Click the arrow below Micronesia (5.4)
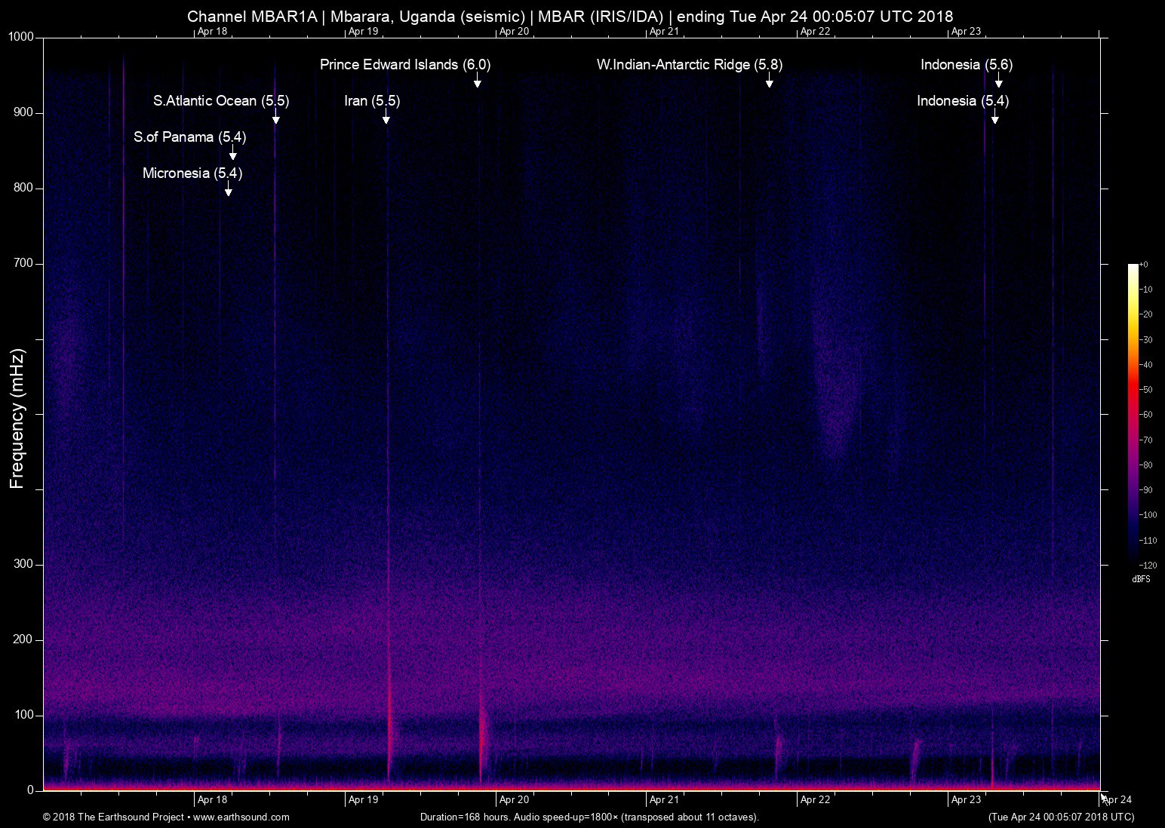This screenshot has height=828, width=1165. (x=228, y=190)
